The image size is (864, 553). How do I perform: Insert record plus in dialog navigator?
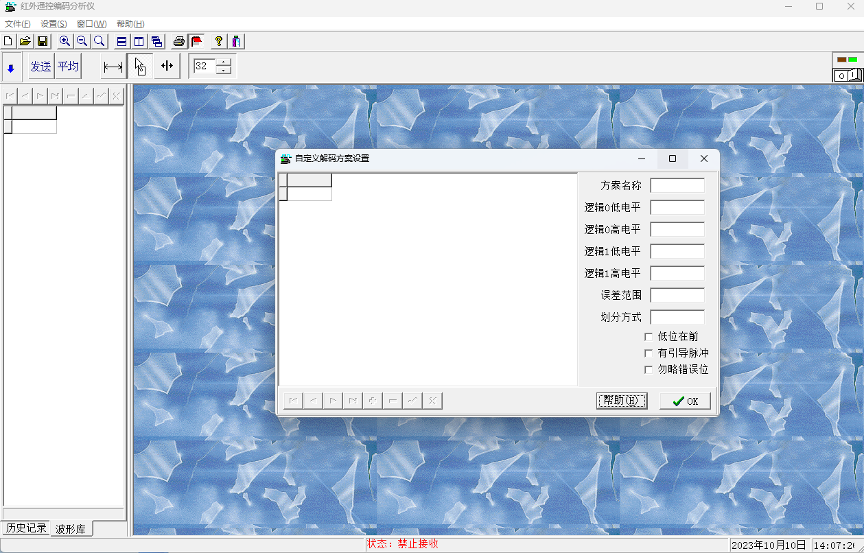pyautogui.click(x=373, y=401)
